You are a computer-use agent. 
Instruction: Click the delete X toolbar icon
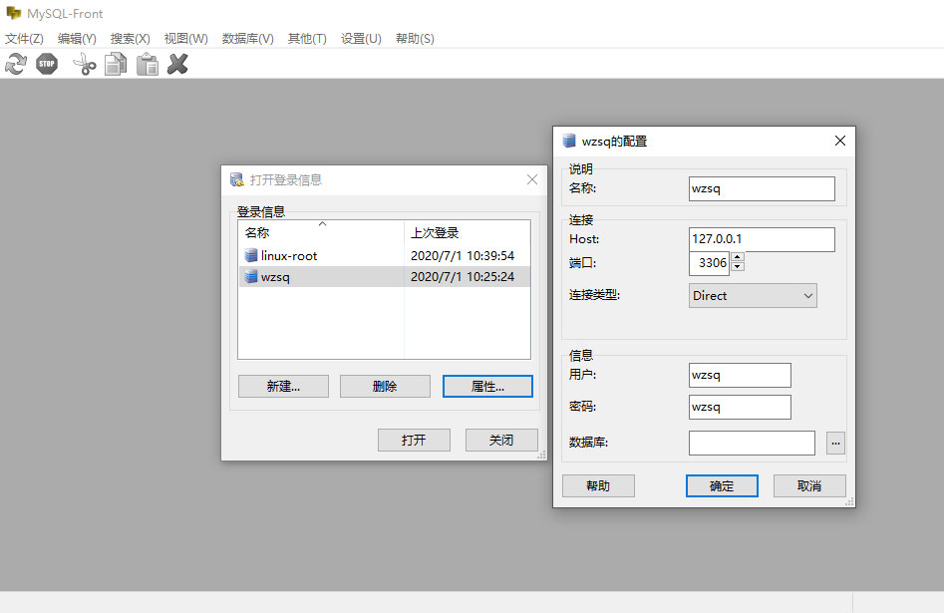177,64
